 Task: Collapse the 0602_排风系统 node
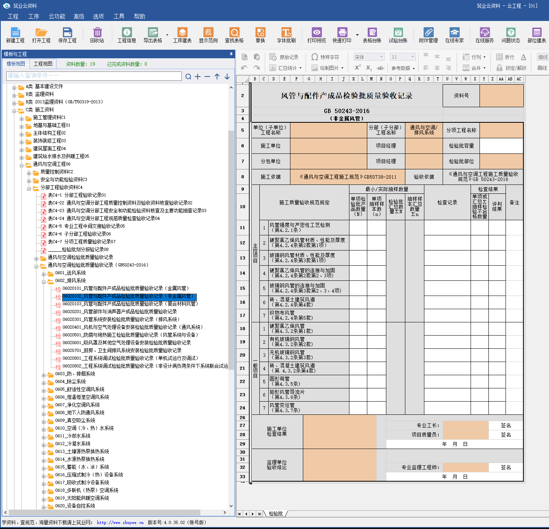point(44,281)
